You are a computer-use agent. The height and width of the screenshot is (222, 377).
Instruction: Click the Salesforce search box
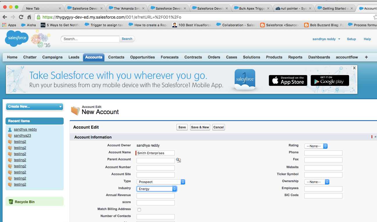(90, 39)
